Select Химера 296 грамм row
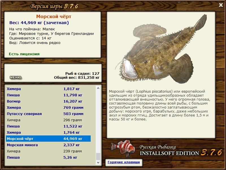Viewport: 226px width, 170px height. 48,120
